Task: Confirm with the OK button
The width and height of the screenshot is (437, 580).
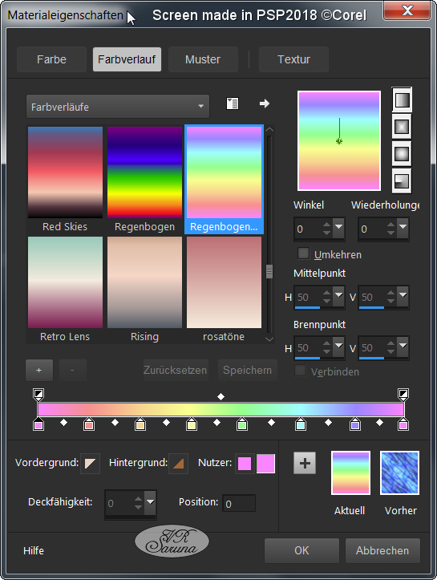Action: 301,550
